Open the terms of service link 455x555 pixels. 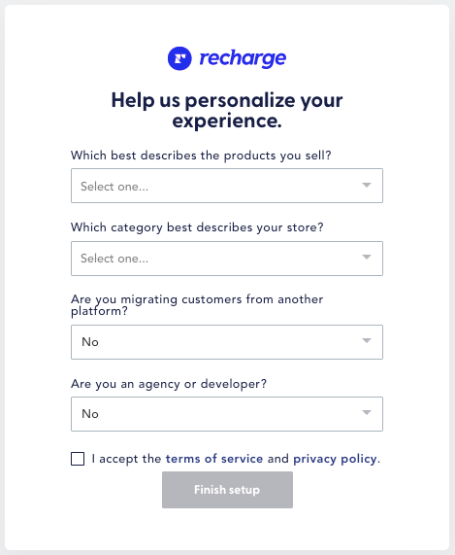click(x=214, y=459)
